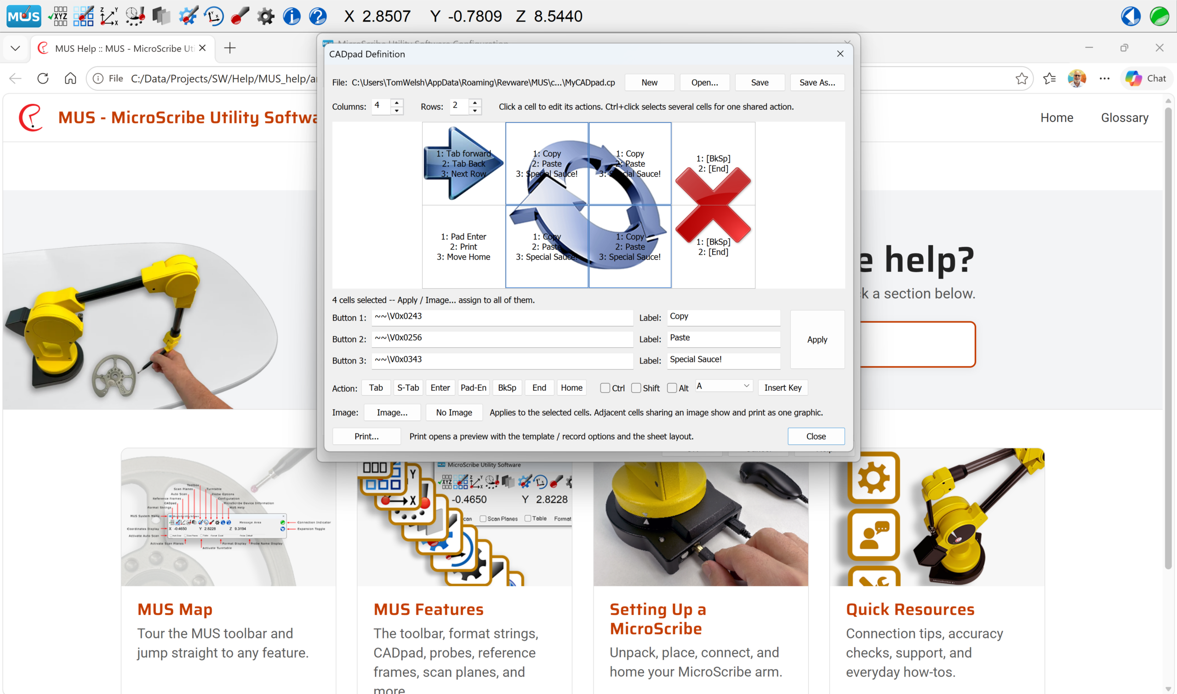Open the browser tab list chevron

click(x=16, y=48)
